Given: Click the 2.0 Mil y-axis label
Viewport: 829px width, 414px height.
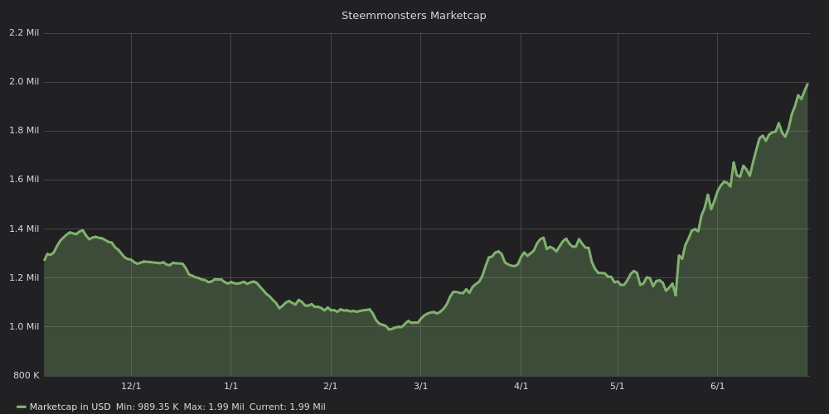Looking at the screenshot, I should pos(24,81).
